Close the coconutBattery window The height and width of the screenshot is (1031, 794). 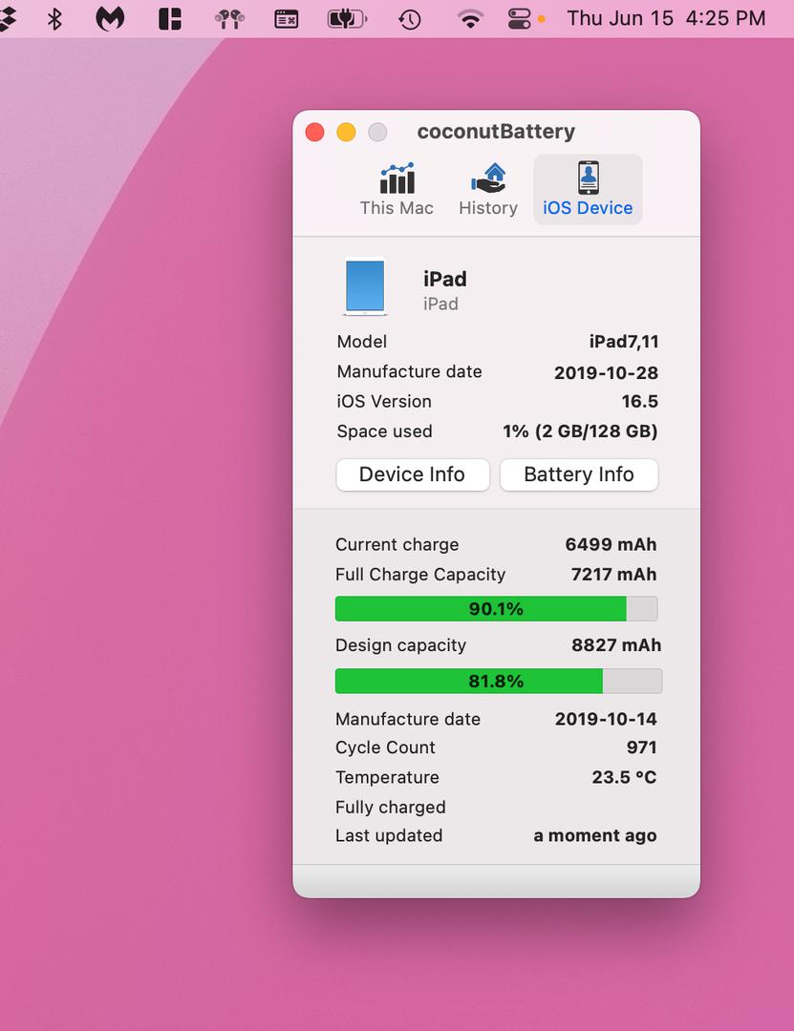pyautogui.click(x=314, y=132)
